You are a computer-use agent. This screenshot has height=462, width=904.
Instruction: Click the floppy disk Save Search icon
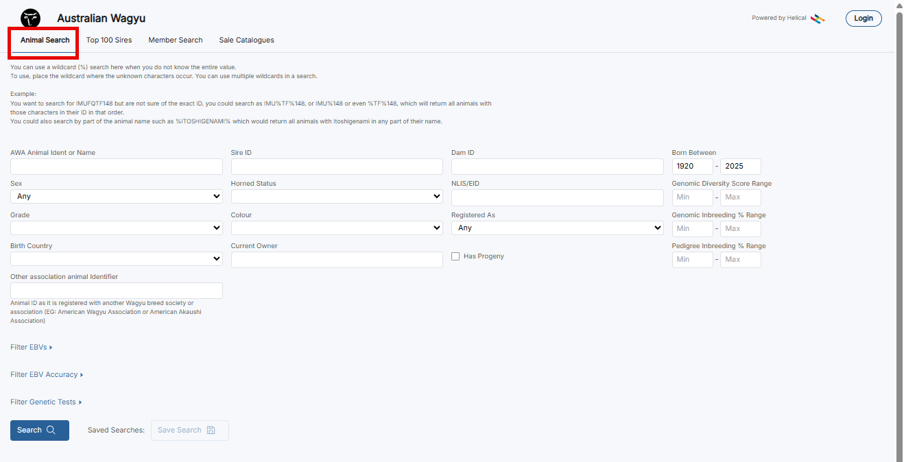point(211,430)
